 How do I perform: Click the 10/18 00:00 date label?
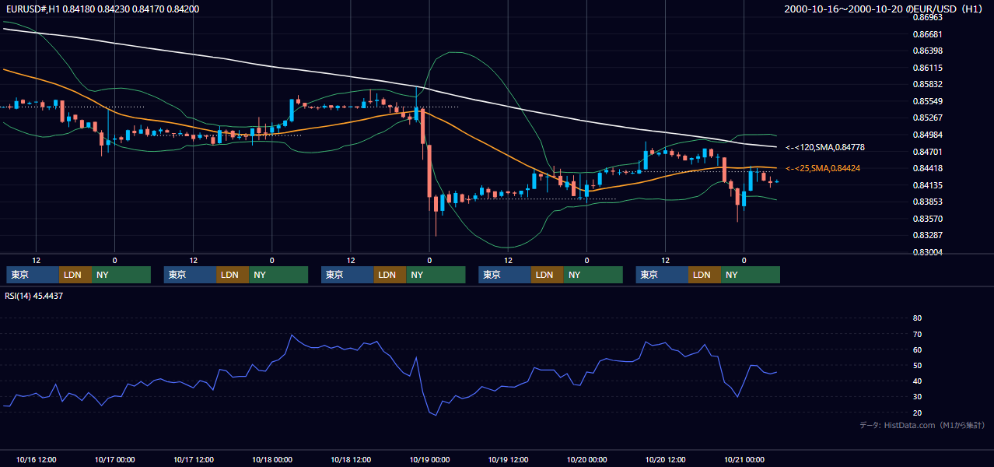[271, 459]
